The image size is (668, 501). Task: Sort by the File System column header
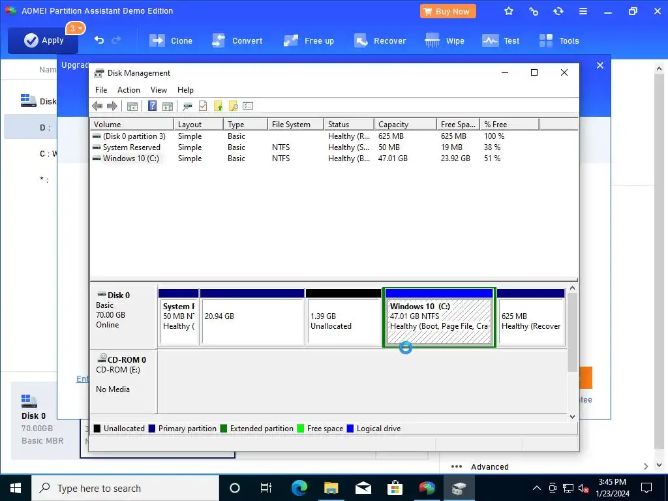pos(296,125)
